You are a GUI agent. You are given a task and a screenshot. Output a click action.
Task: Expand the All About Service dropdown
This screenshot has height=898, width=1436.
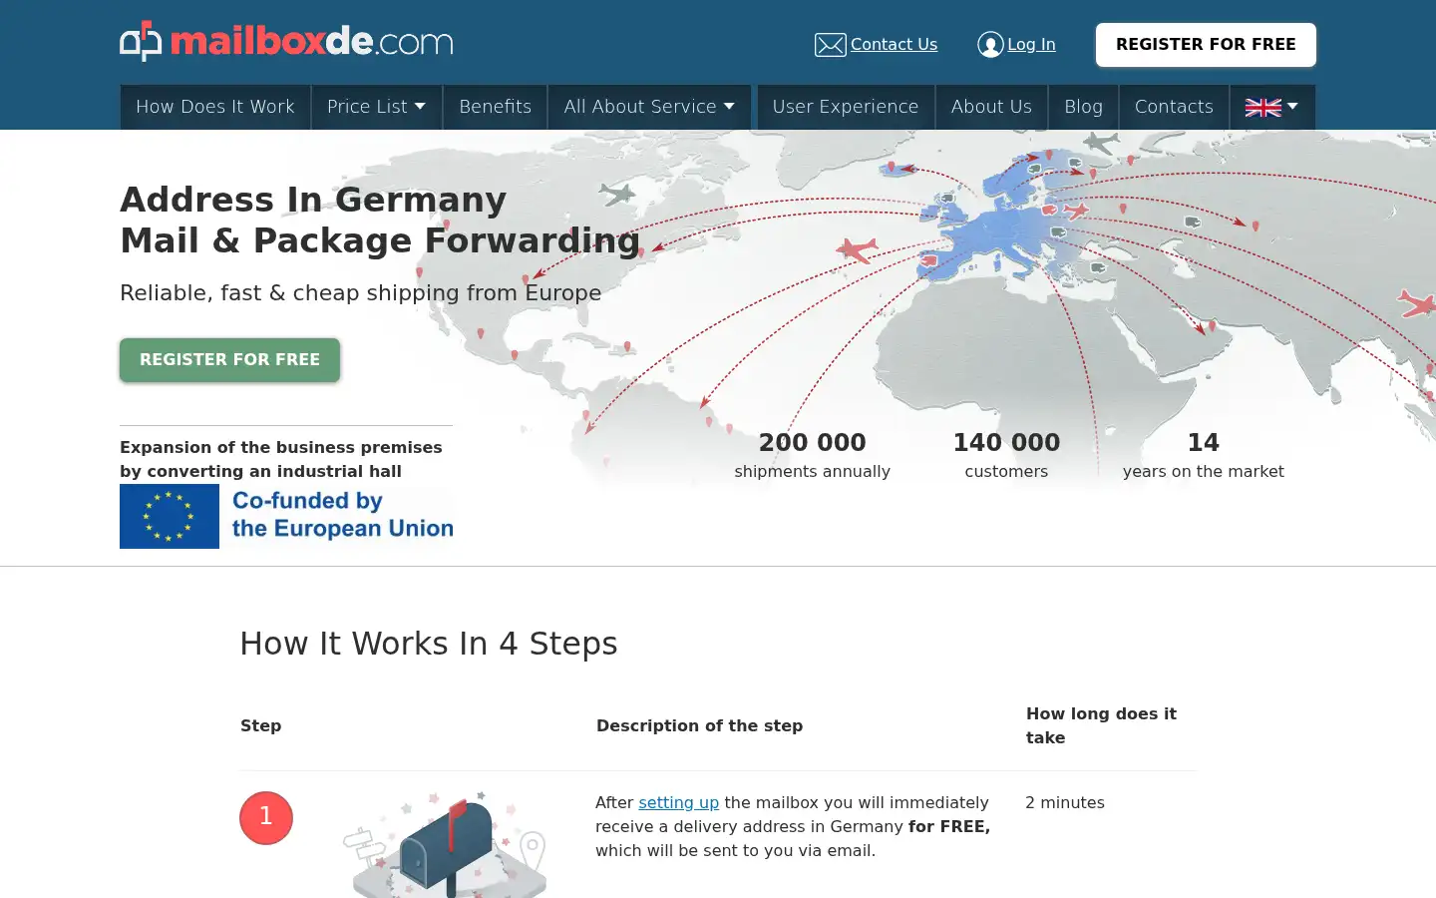point(649,107)
